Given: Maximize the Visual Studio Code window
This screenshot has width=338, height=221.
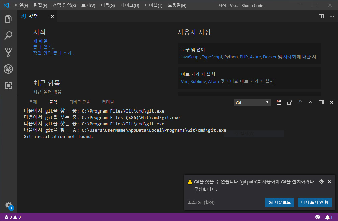Looking at the screenshot, I should (x=315, y=5).
